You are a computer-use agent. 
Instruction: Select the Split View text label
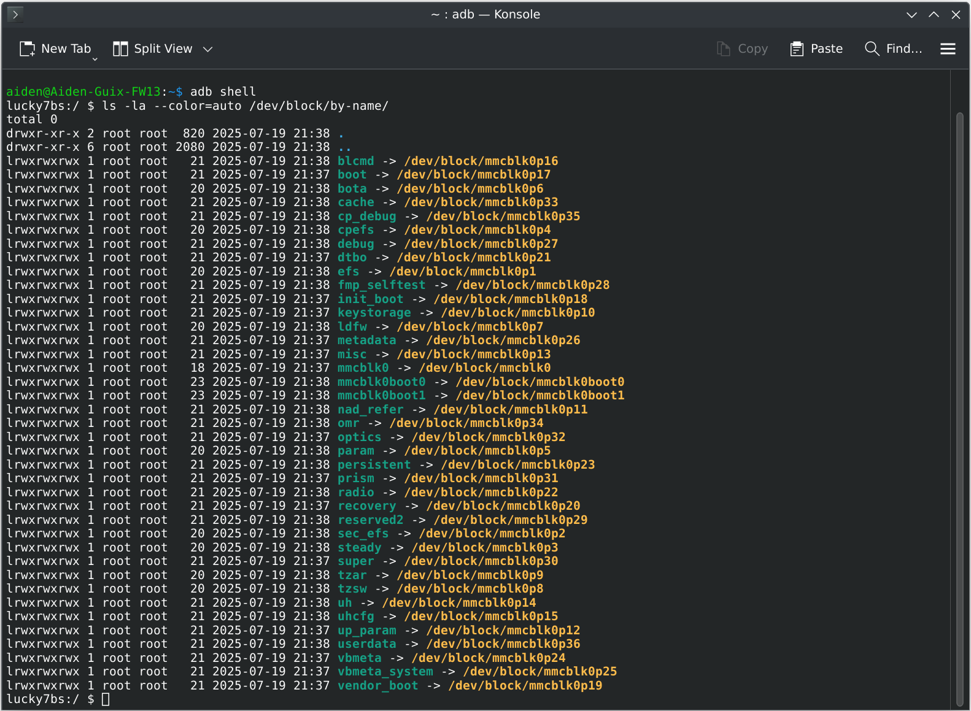click(163, 49)
